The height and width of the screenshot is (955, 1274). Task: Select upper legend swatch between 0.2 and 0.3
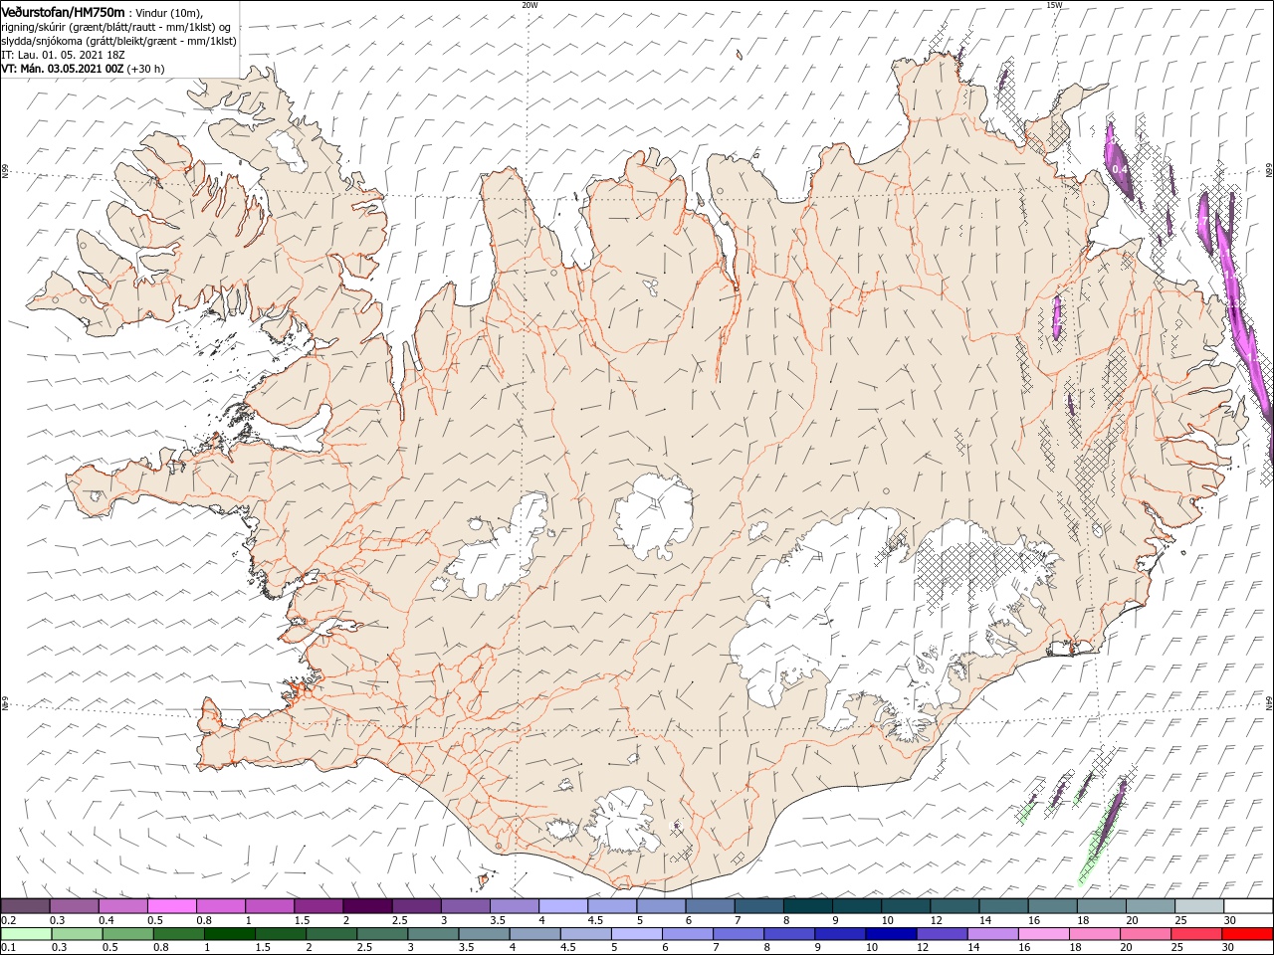[25, 906]
